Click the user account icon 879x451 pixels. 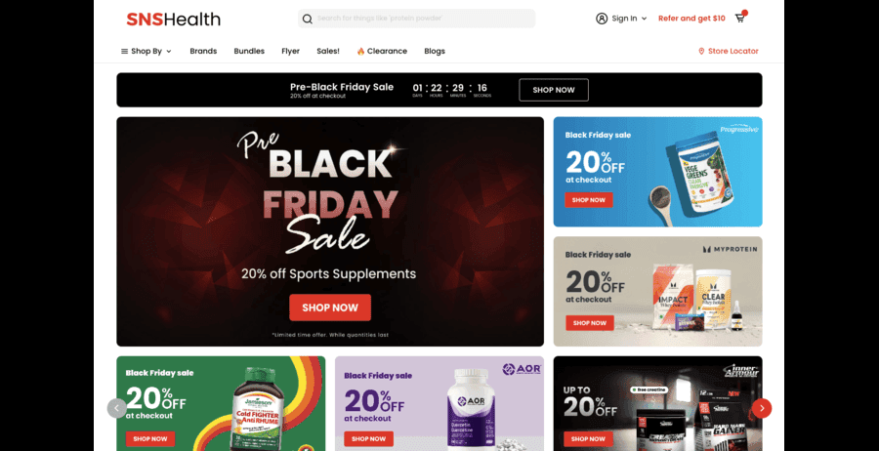pyautogui.click(x=602, y=19)
